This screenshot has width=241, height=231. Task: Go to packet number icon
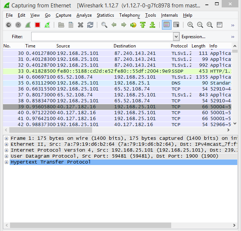133,25
